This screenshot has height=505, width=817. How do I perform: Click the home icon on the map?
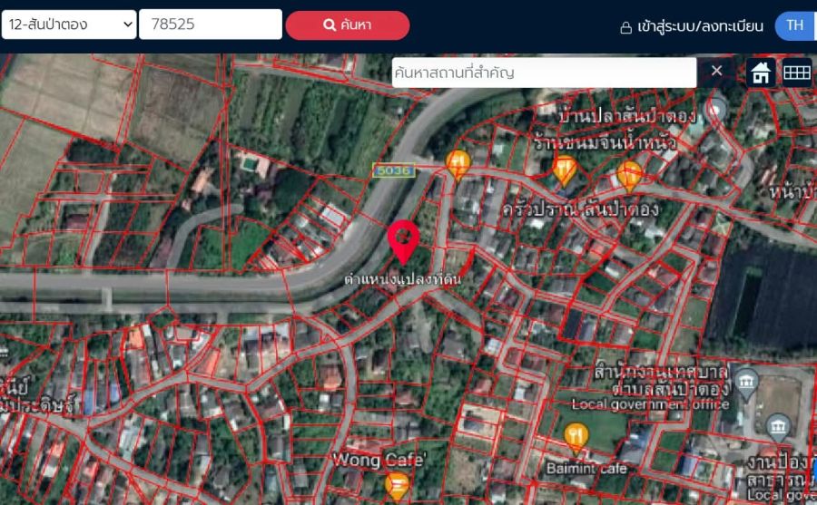coord(761,73)
